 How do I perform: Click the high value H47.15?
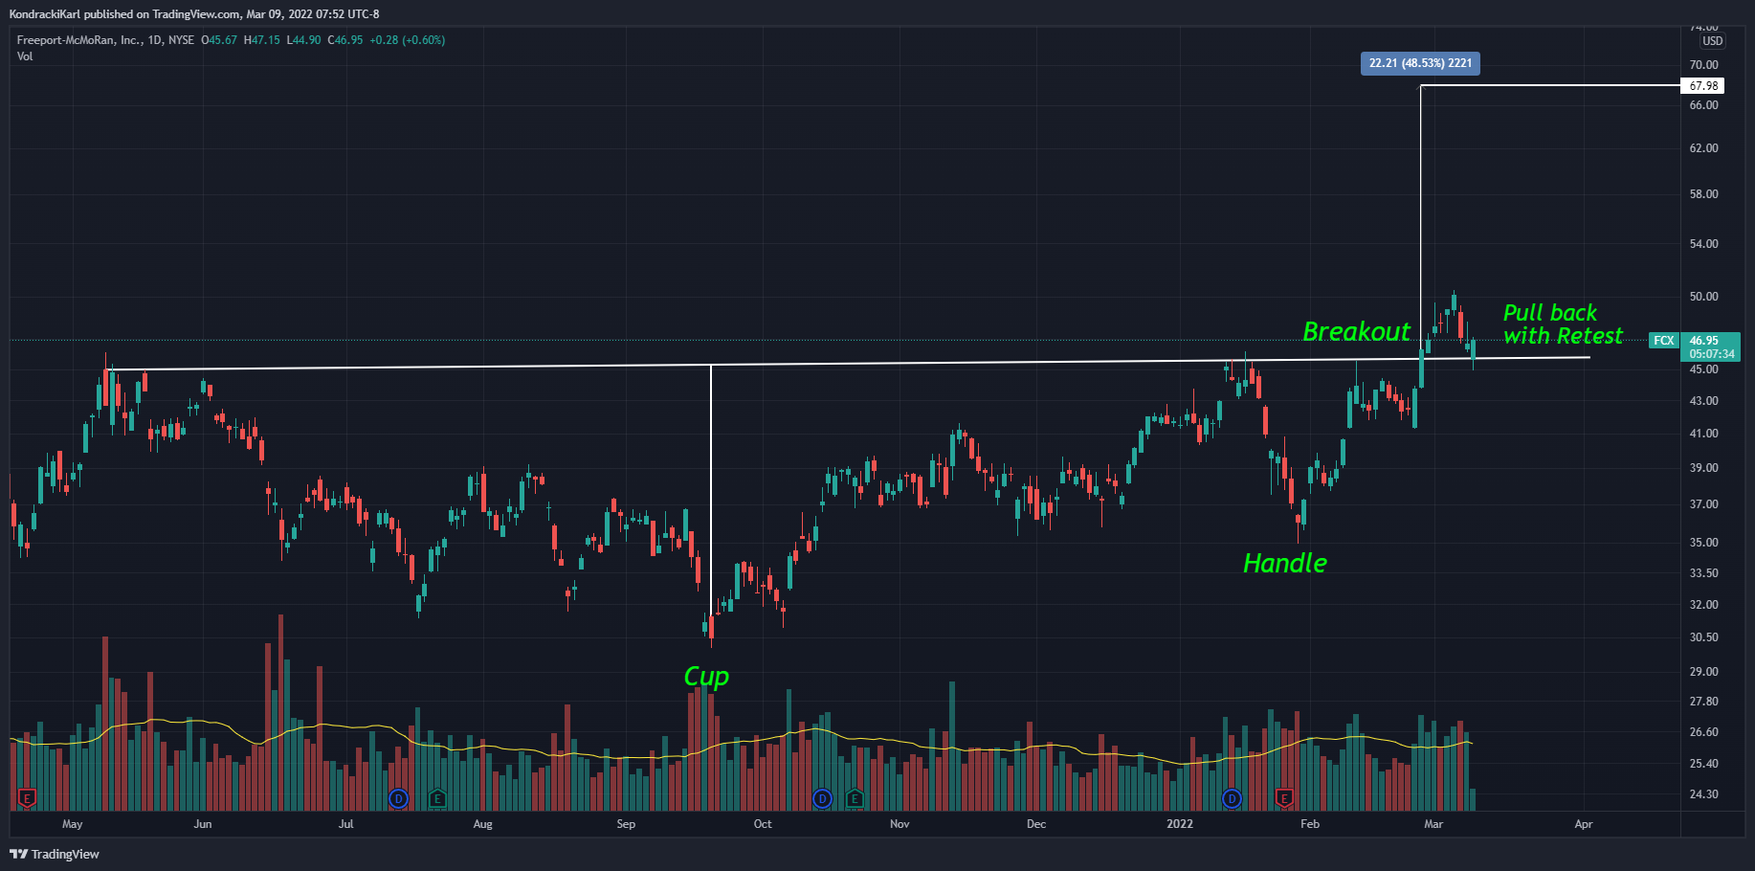click(x=262, y=40)
